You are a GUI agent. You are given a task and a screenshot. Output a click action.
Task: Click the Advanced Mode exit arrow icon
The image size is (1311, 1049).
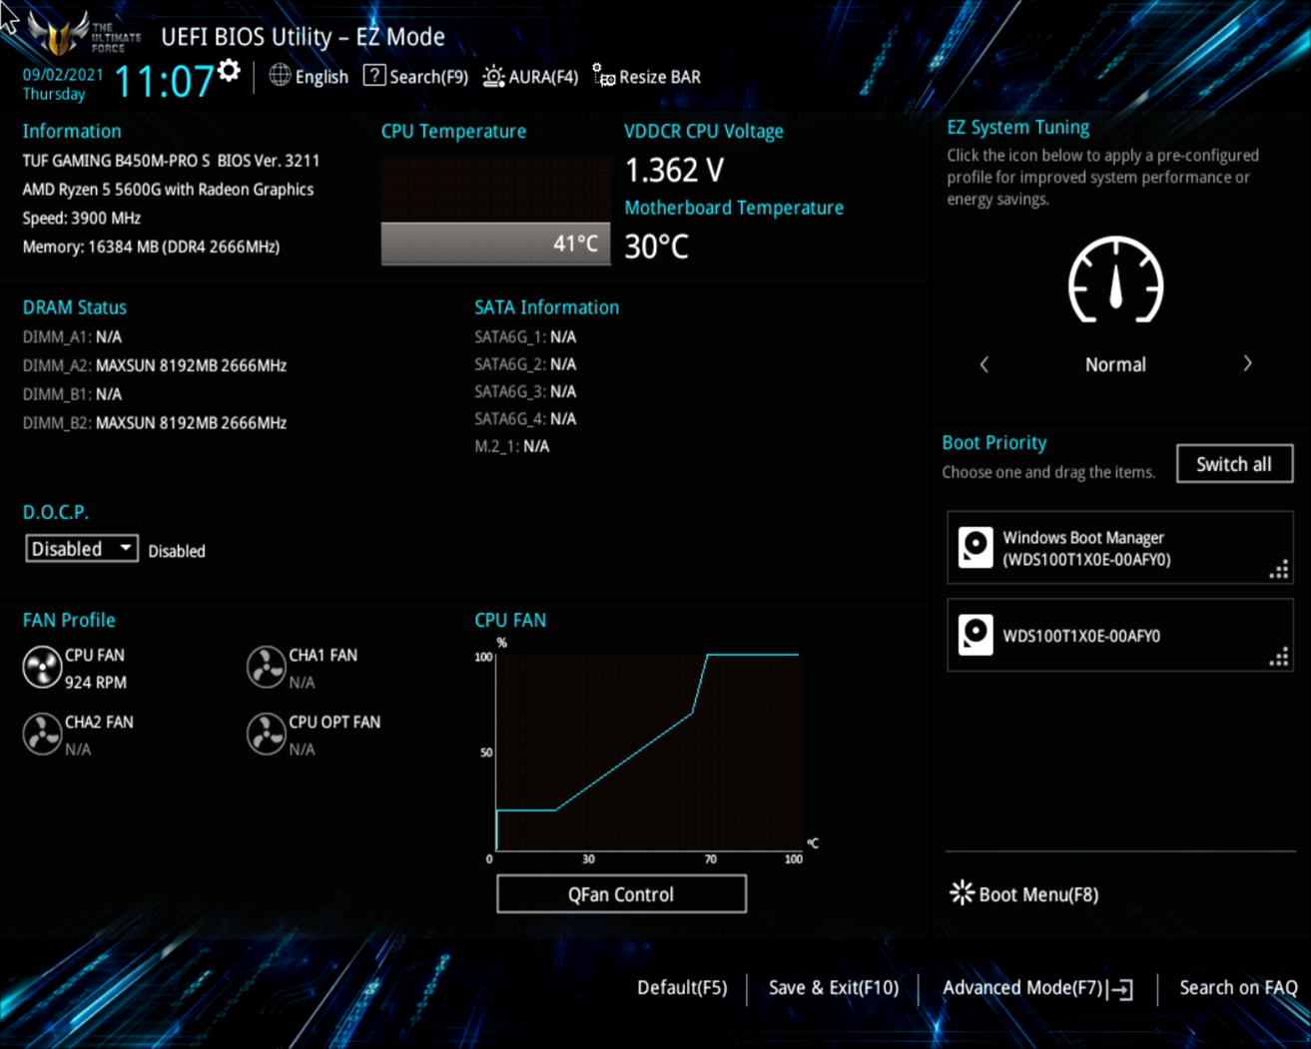[x=1122, y=989]
